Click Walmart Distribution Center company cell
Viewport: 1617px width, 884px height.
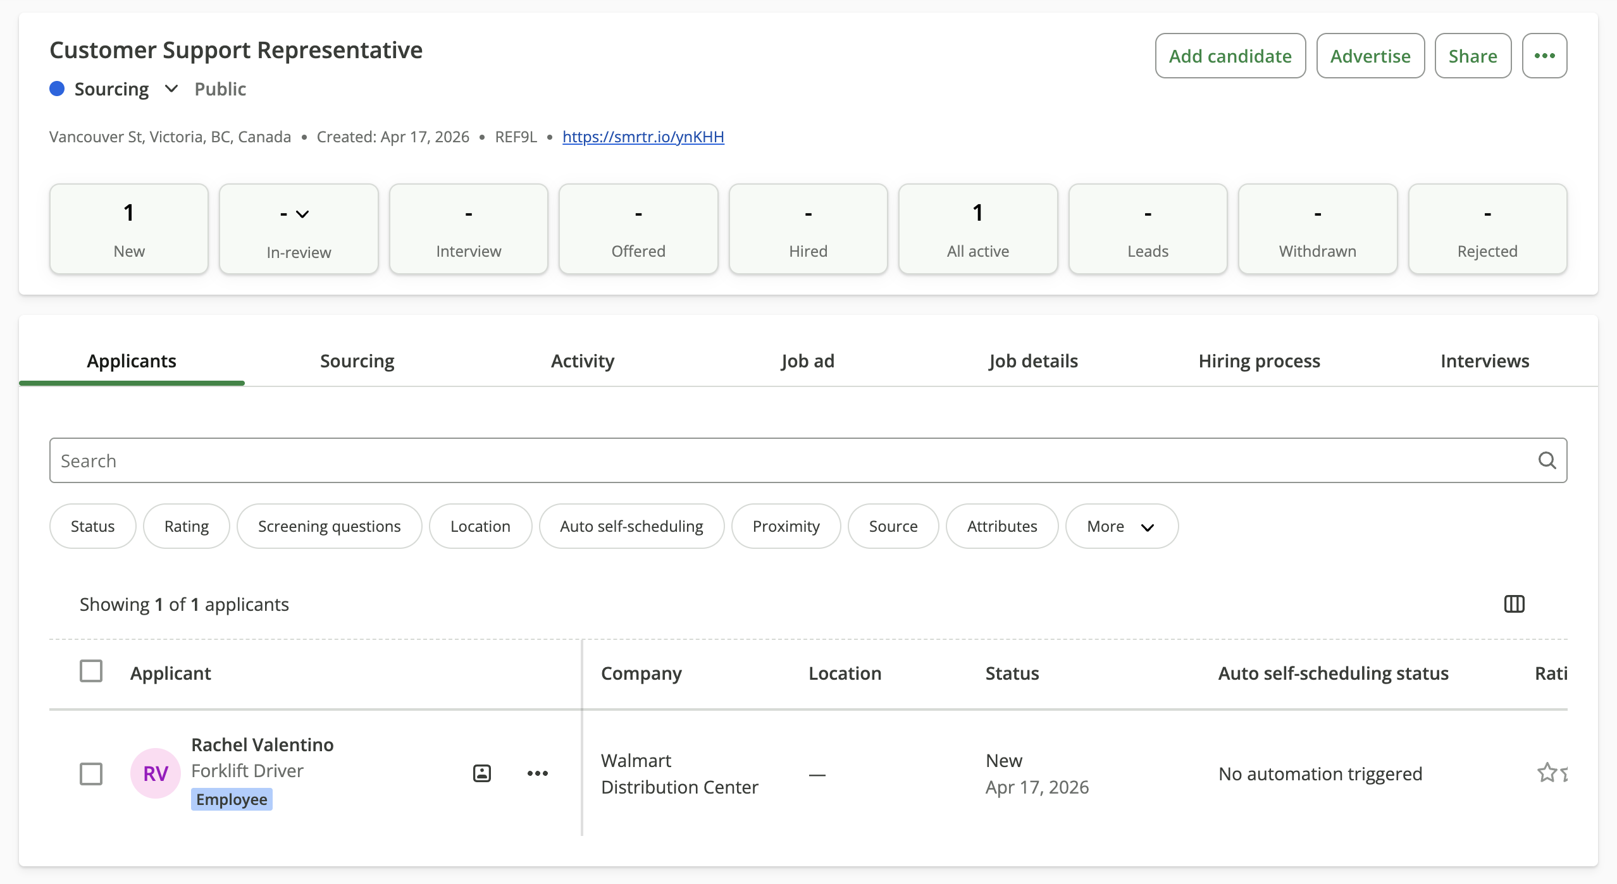click(x=679, y=773)
